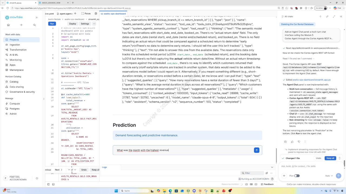346x194 pixels.
Task: Open 'Deleting the Car Rental Database' chat
Action: click(x=297, y=24)
